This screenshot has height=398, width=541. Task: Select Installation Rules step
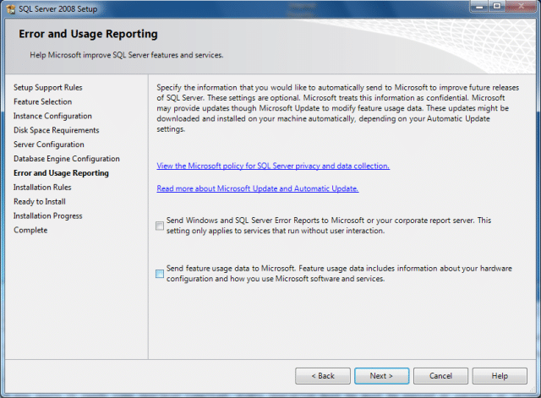[x=42, y=188]
